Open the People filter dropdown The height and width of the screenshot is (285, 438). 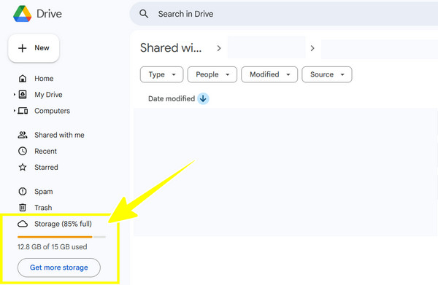pos(212,74)
